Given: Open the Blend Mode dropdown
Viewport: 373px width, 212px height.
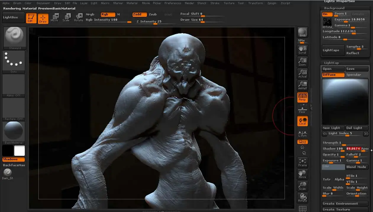Looking at the screenshot, I should 357,167.
